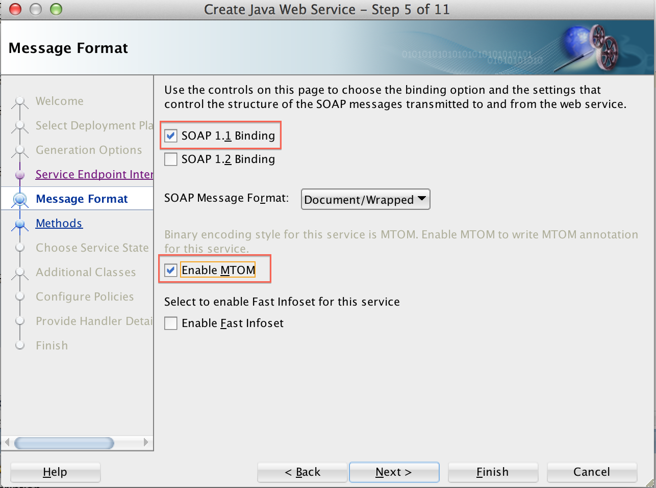The height and width of the screenshot is (488, 656).
Task: Click the Choose Service State step icon
Action: click(19, 248)
